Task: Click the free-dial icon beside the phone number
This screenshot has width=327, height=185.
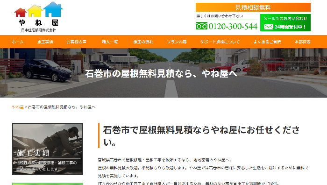Action: 202,26
